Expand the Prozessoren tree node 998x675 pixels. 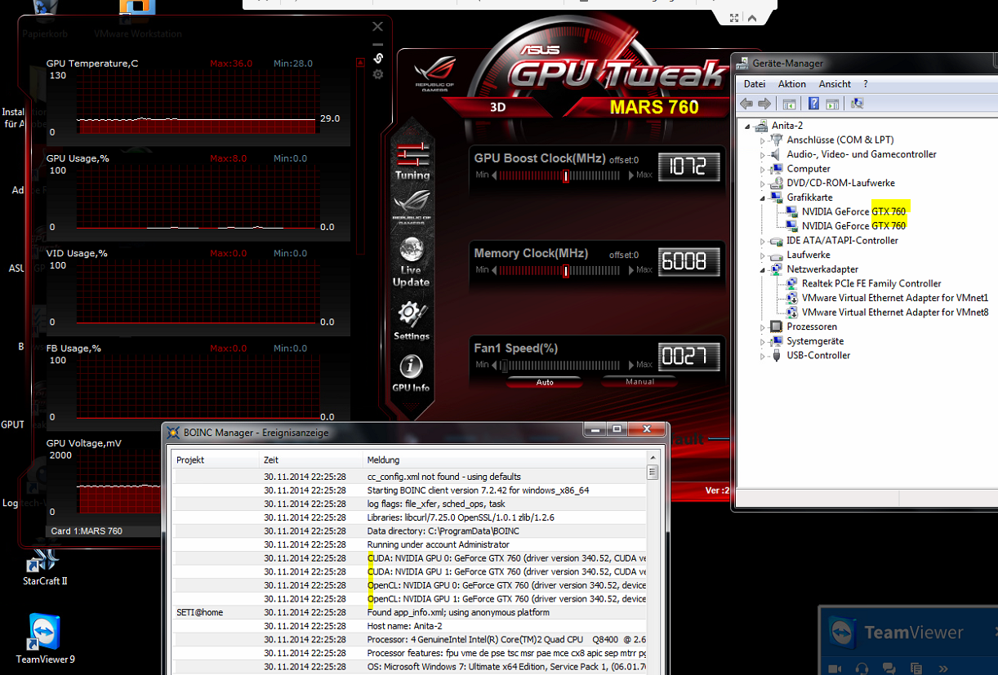point(763,326)
